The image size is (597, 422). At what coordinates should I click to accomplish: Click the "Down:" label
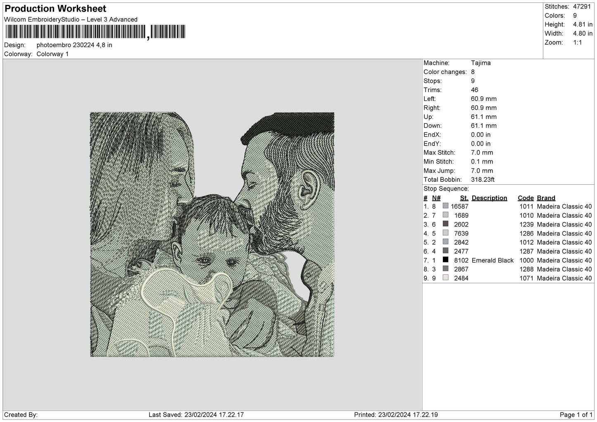432,126
